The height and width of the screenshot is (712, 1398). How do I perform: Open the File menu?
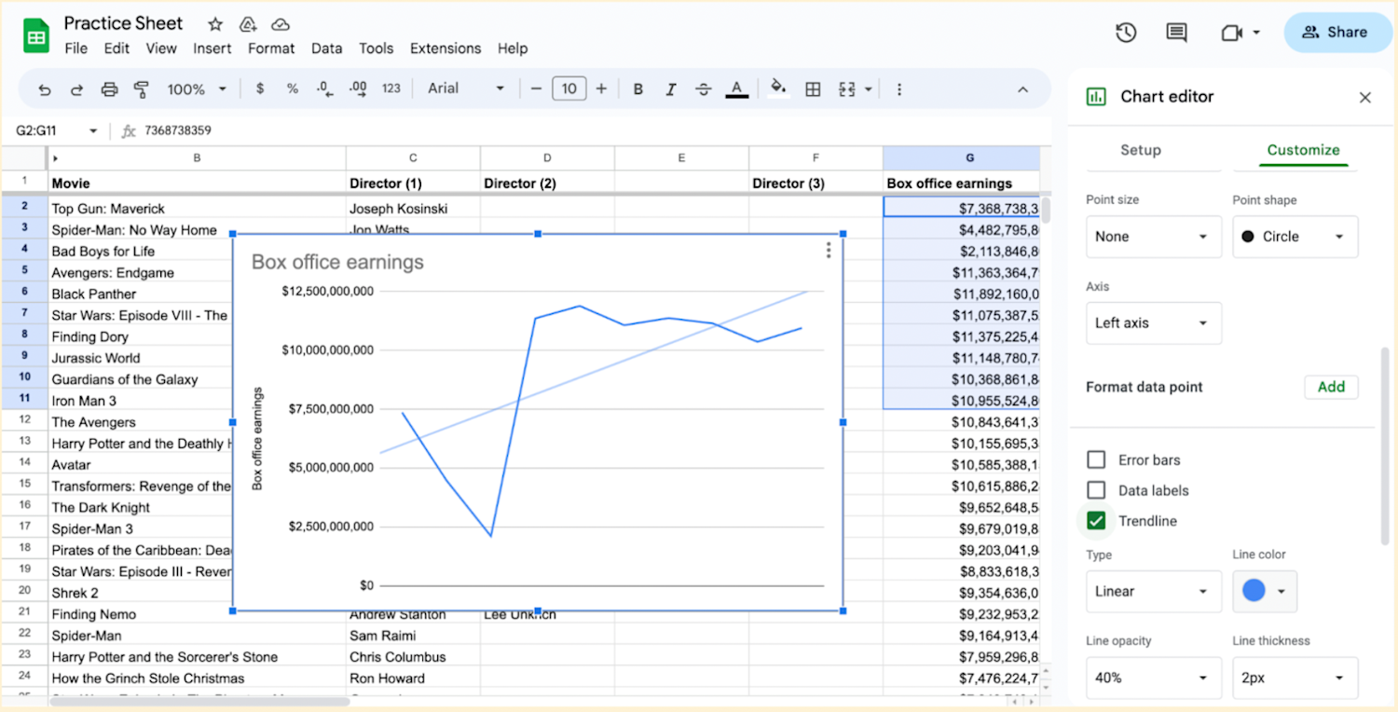[76, 48]
